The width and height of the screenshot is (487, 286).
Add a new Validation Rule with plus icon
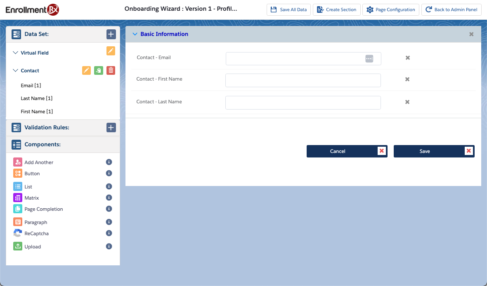[x=111, y=128]
